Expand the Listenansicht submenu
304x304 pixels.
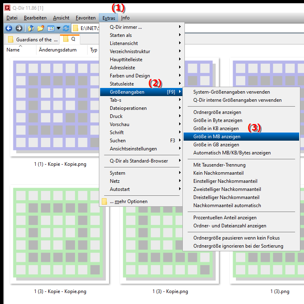[x=141, y=43]
